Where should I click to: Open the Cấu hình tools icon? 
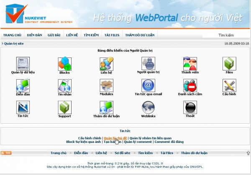click(x=229, y=85)
